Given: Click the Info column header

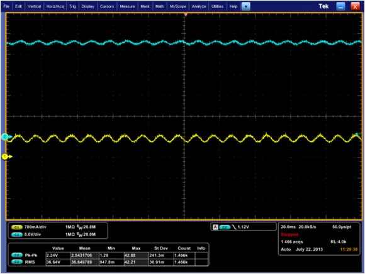Looking at the screenshot, I should (201, 248).
